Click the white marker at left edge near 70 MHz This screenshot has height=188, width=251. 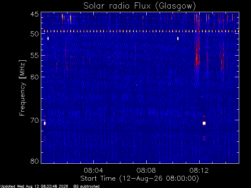coord(45,123)
